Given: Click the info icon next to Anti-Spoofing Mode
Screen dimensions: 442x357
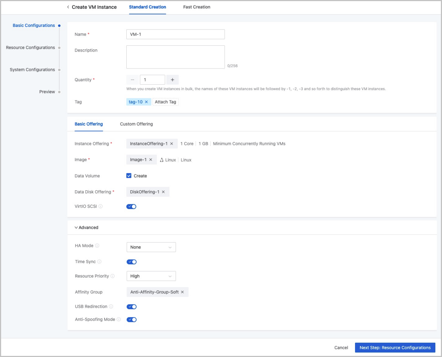Looking at the screenshot, I should tap(119, 319).
